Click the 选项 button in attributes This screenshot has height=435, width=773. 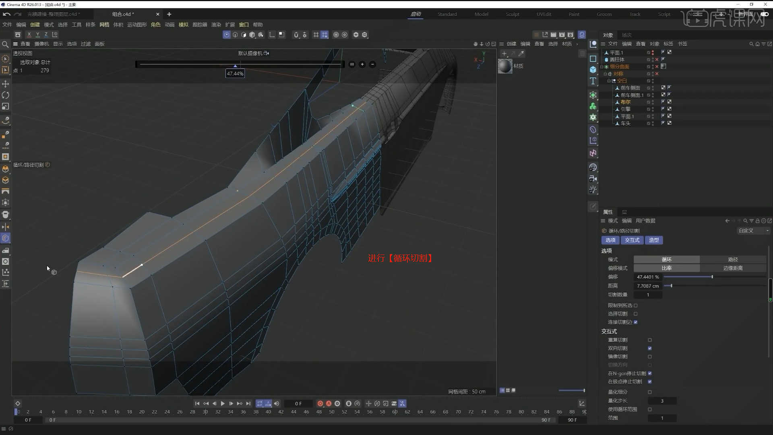pyautogui.click(x=610, y=240)
